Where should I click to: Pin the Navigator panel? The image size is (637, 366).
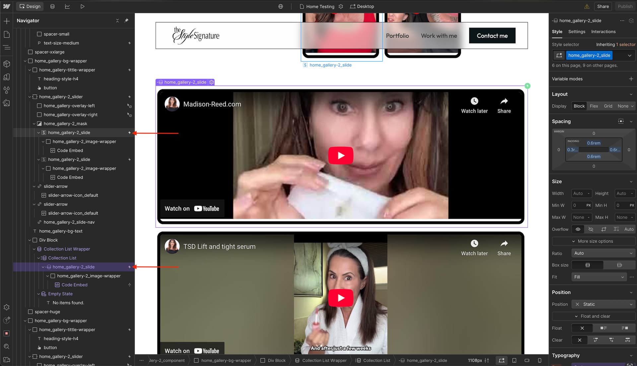pos(126,21)
